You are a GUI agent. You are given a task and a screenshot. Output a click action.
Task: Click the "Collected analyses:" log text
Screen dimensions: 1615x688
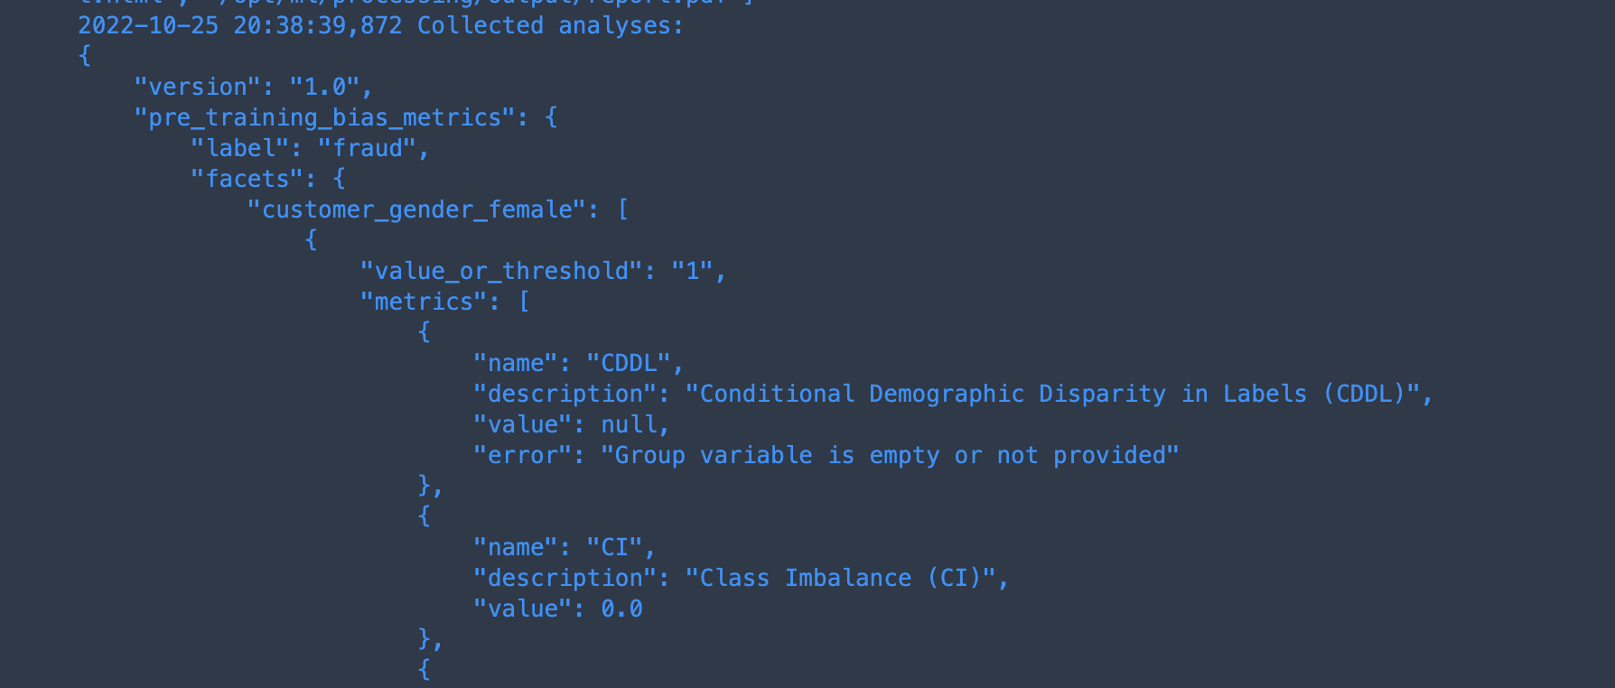[x=550, y=25]
